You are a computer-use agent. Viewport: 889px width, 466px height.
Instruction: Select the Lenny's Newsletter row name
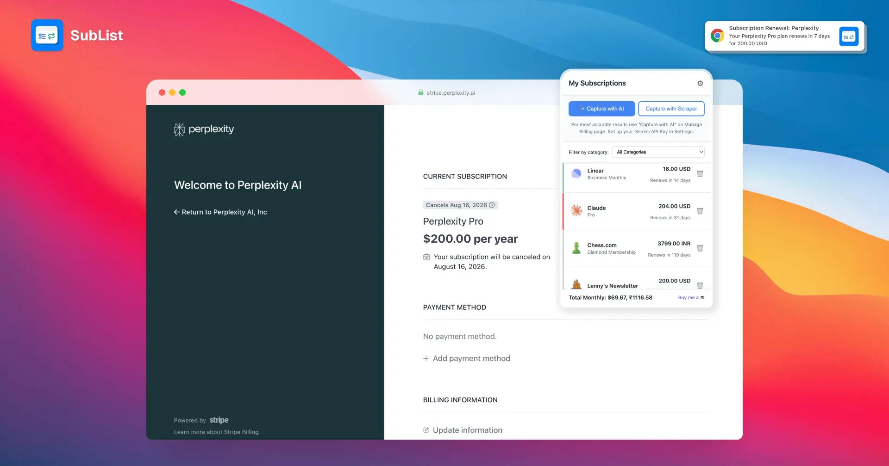tap(613, 286)
